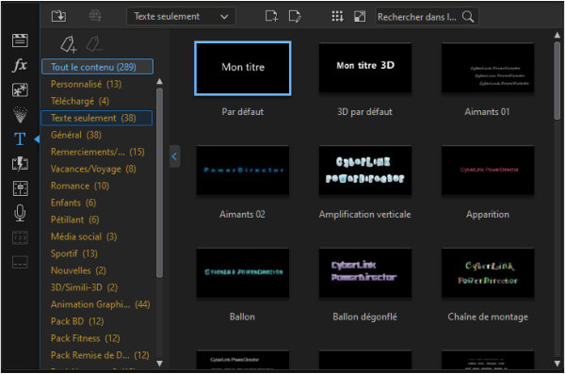Open the fx Effects Room

[20, 65]
